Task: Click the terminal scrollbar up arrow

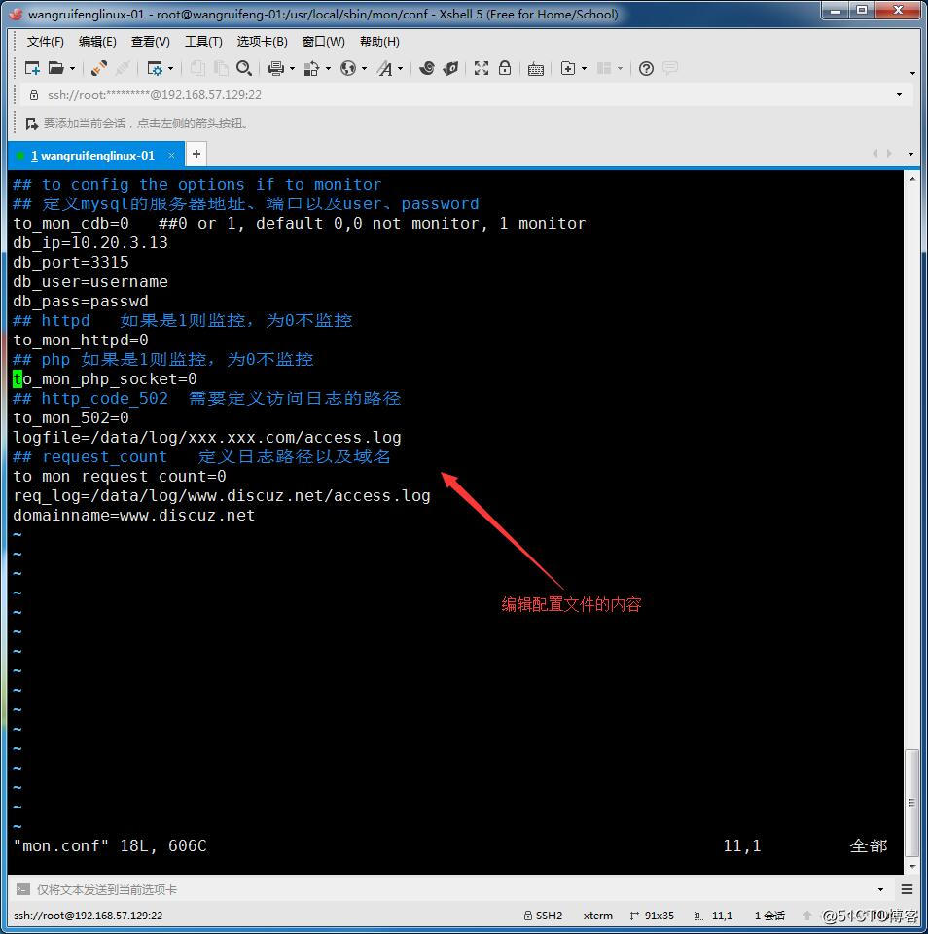Action: [x=911, y=179]
